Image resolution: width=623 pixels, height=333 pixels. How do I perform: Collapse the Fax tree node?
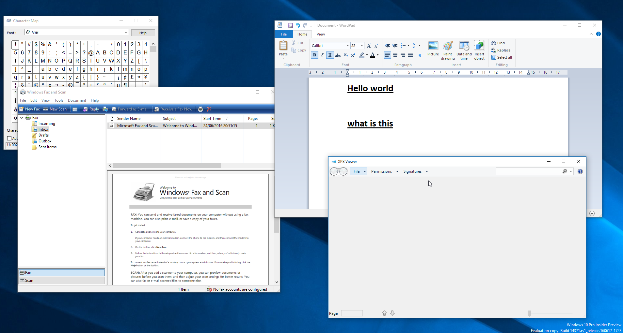pyautogui.click(x=22, y=118)
